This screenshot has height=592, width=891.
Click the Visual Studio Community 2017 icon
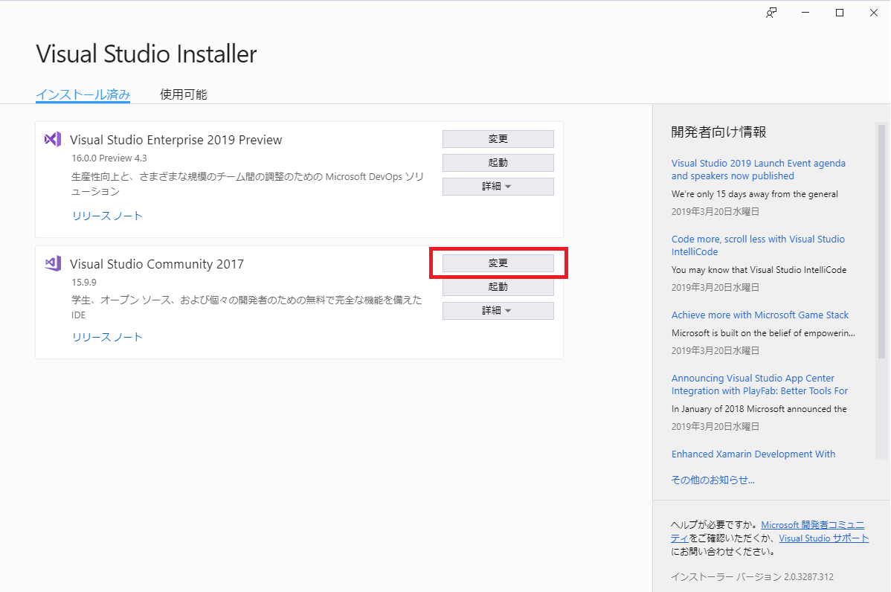pyautogui.click(x=52, y=263)
